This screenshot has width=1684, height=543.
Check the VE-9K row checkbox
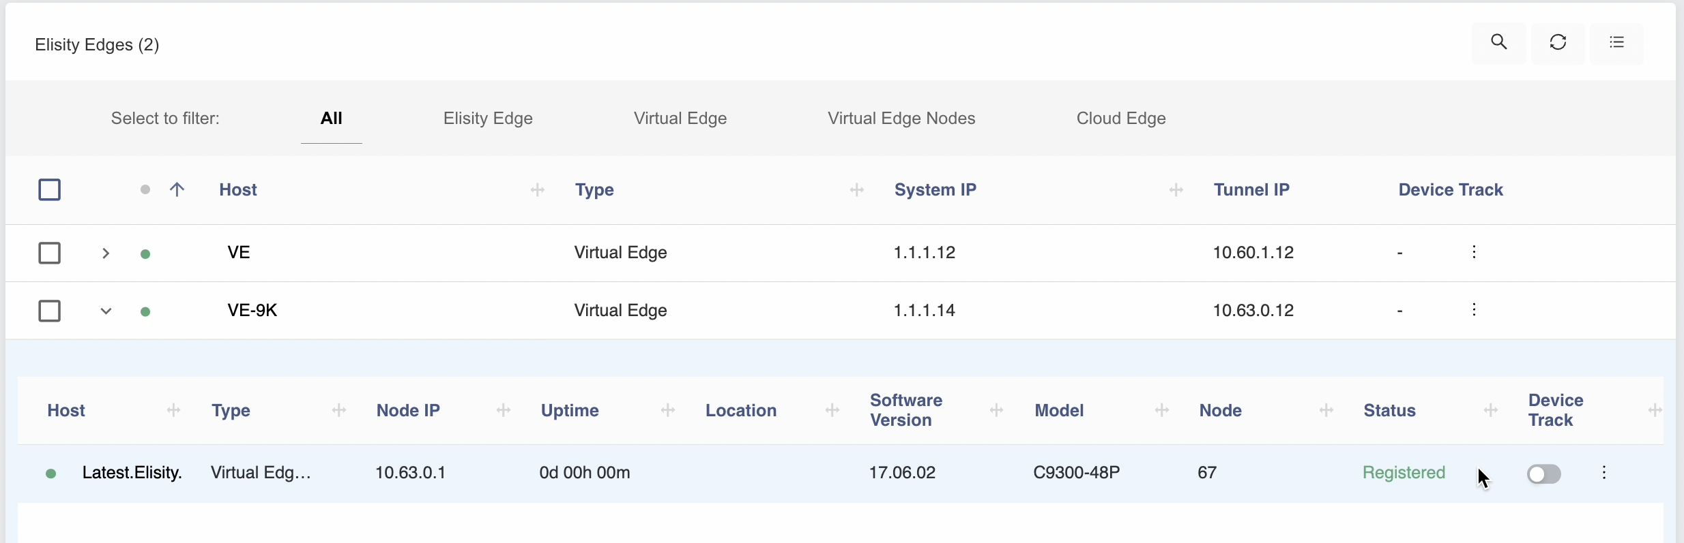click(50, 311)
